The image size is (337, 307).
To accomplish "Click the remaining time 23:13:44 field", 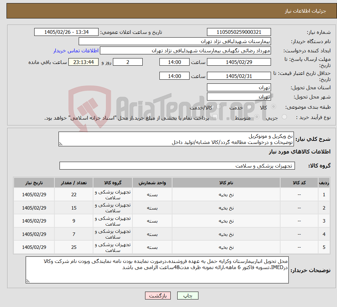I will point(83,62).
